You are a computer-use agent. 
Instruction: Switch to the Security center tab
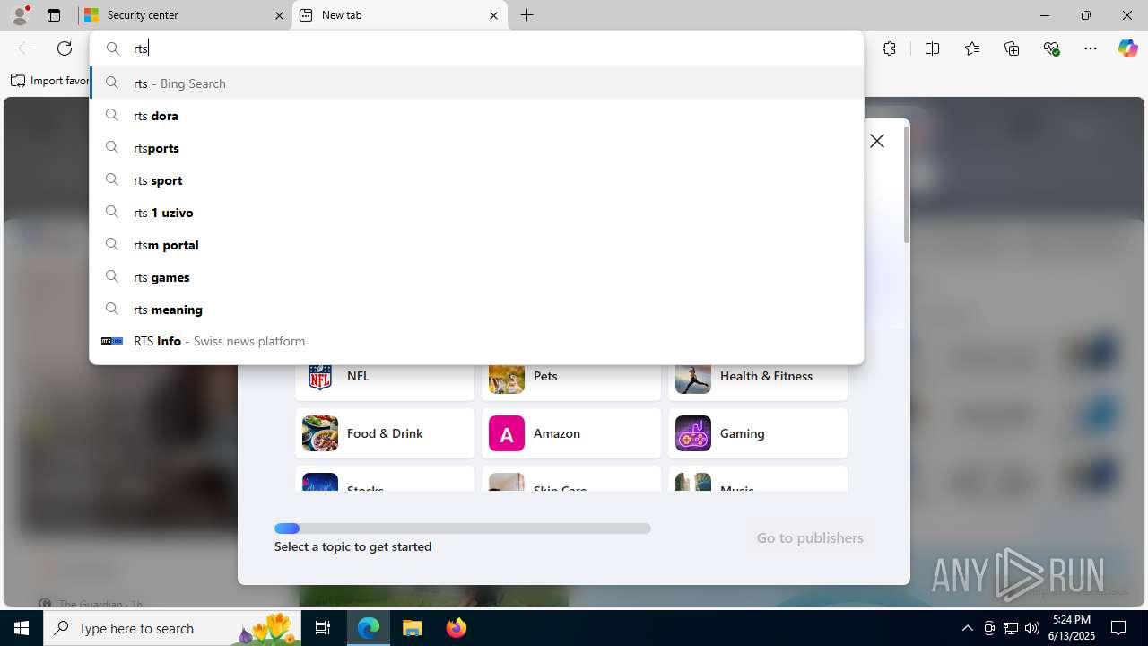[x=185, y=15]
